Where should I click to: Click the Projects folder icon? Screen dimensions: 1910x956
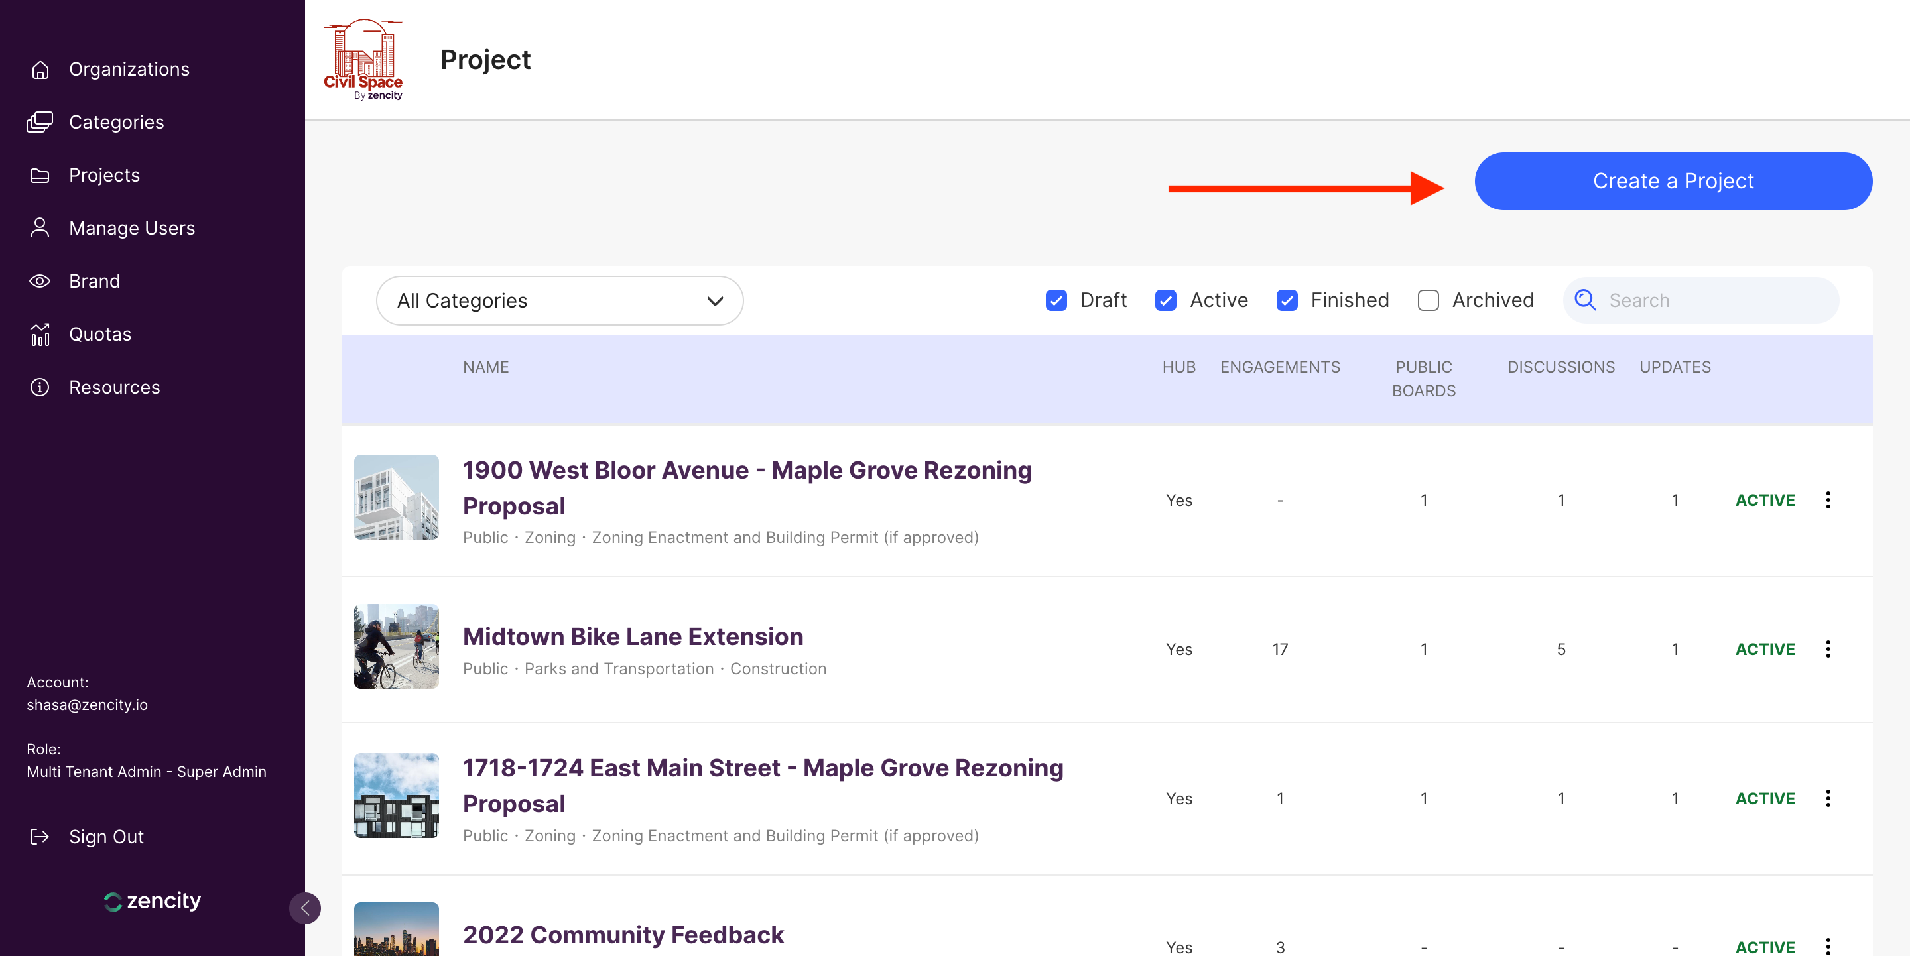point(40,176)
